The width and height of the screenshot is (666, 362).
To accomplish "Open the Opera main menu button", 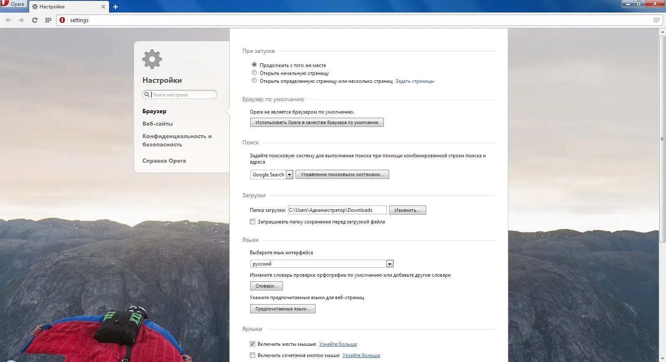I will click(13, 4).
